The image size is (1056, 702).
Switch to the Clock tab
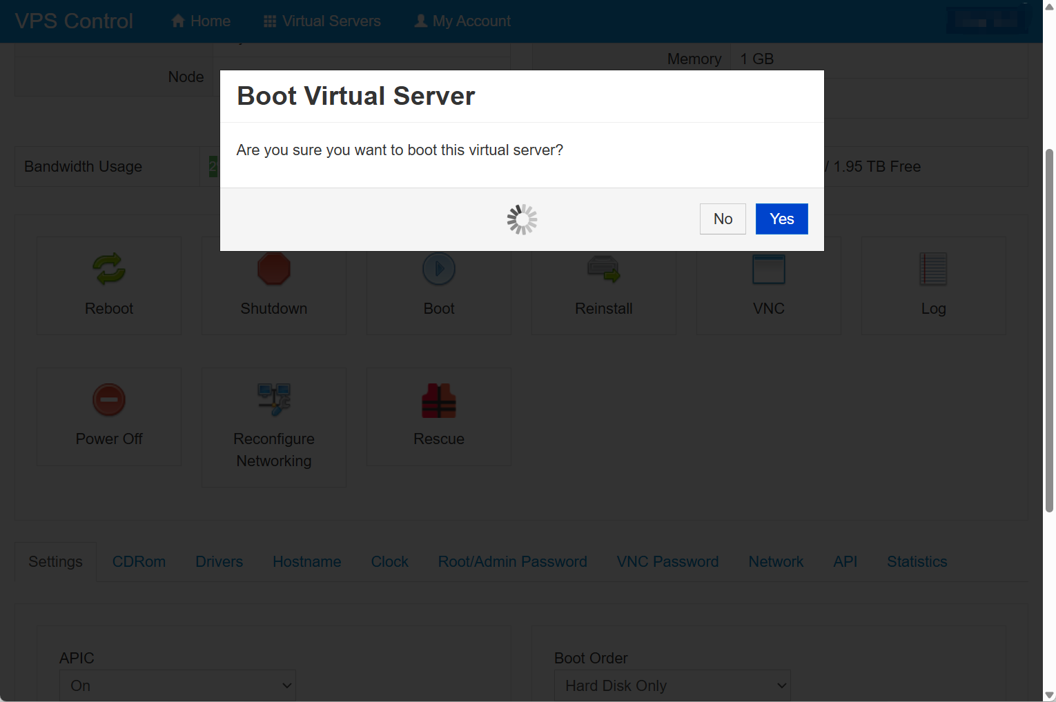click(389, 561)
